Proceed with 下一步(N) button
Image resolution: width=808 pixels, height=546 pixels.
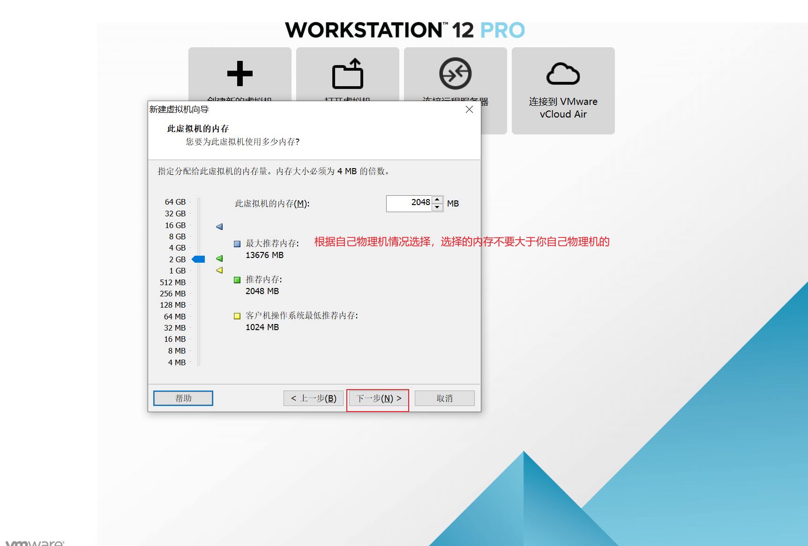[x=379, y=398]
